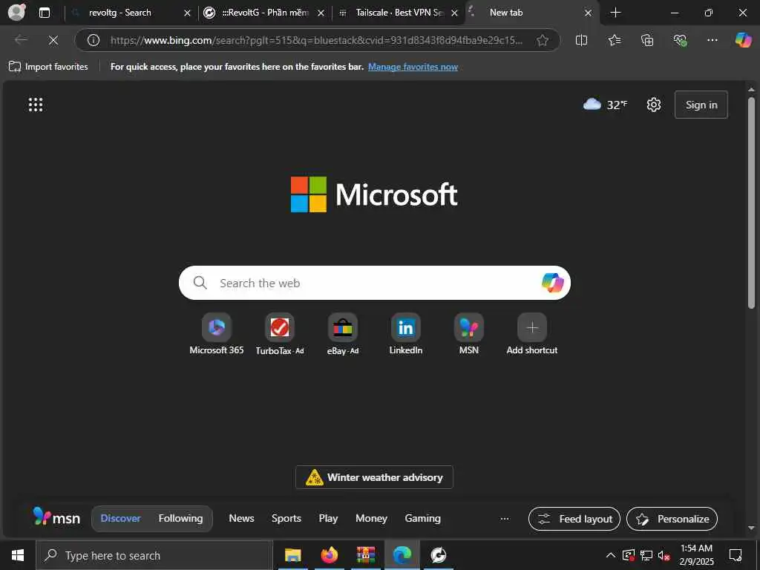760x570 pixels.
Task: Open page settings gear icon
Action: [x=654, y=105]
